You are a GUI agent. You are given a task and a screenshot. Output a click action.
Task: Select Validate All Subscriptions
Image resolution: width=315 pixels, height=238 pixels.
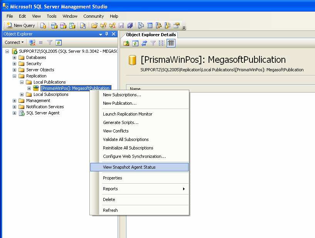click(x=140, y=139)
